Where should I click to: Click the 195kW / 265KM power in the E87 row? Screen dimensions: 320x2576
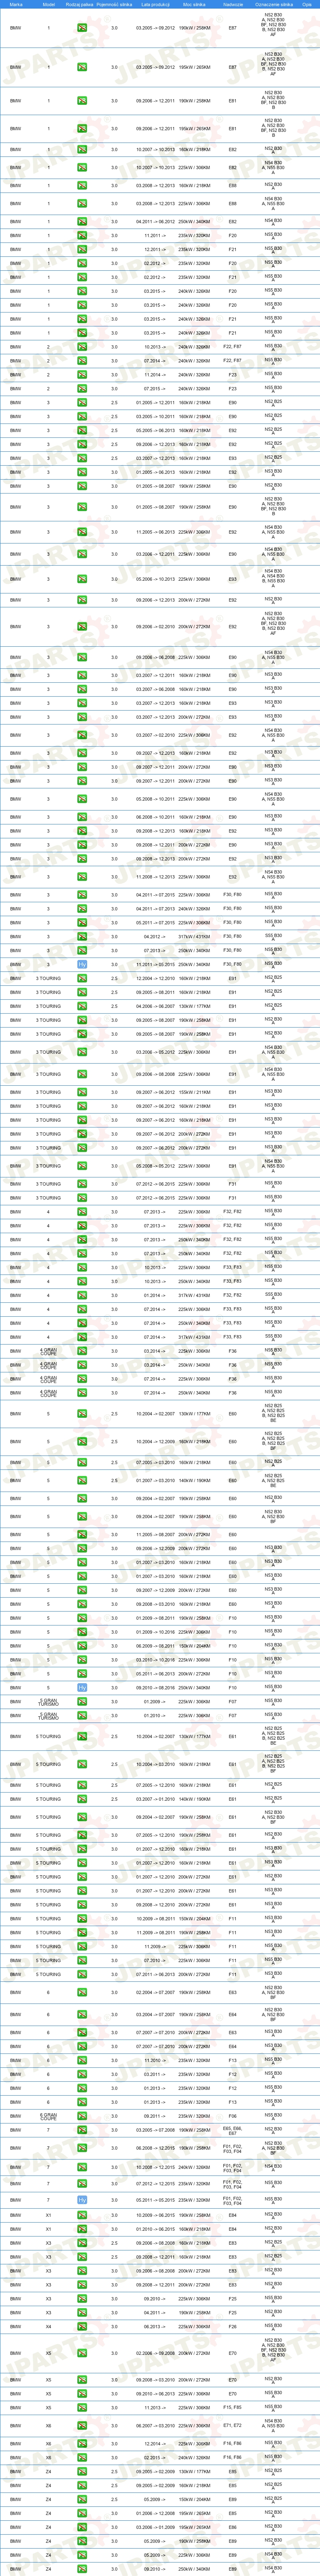(x=194, y=67)
